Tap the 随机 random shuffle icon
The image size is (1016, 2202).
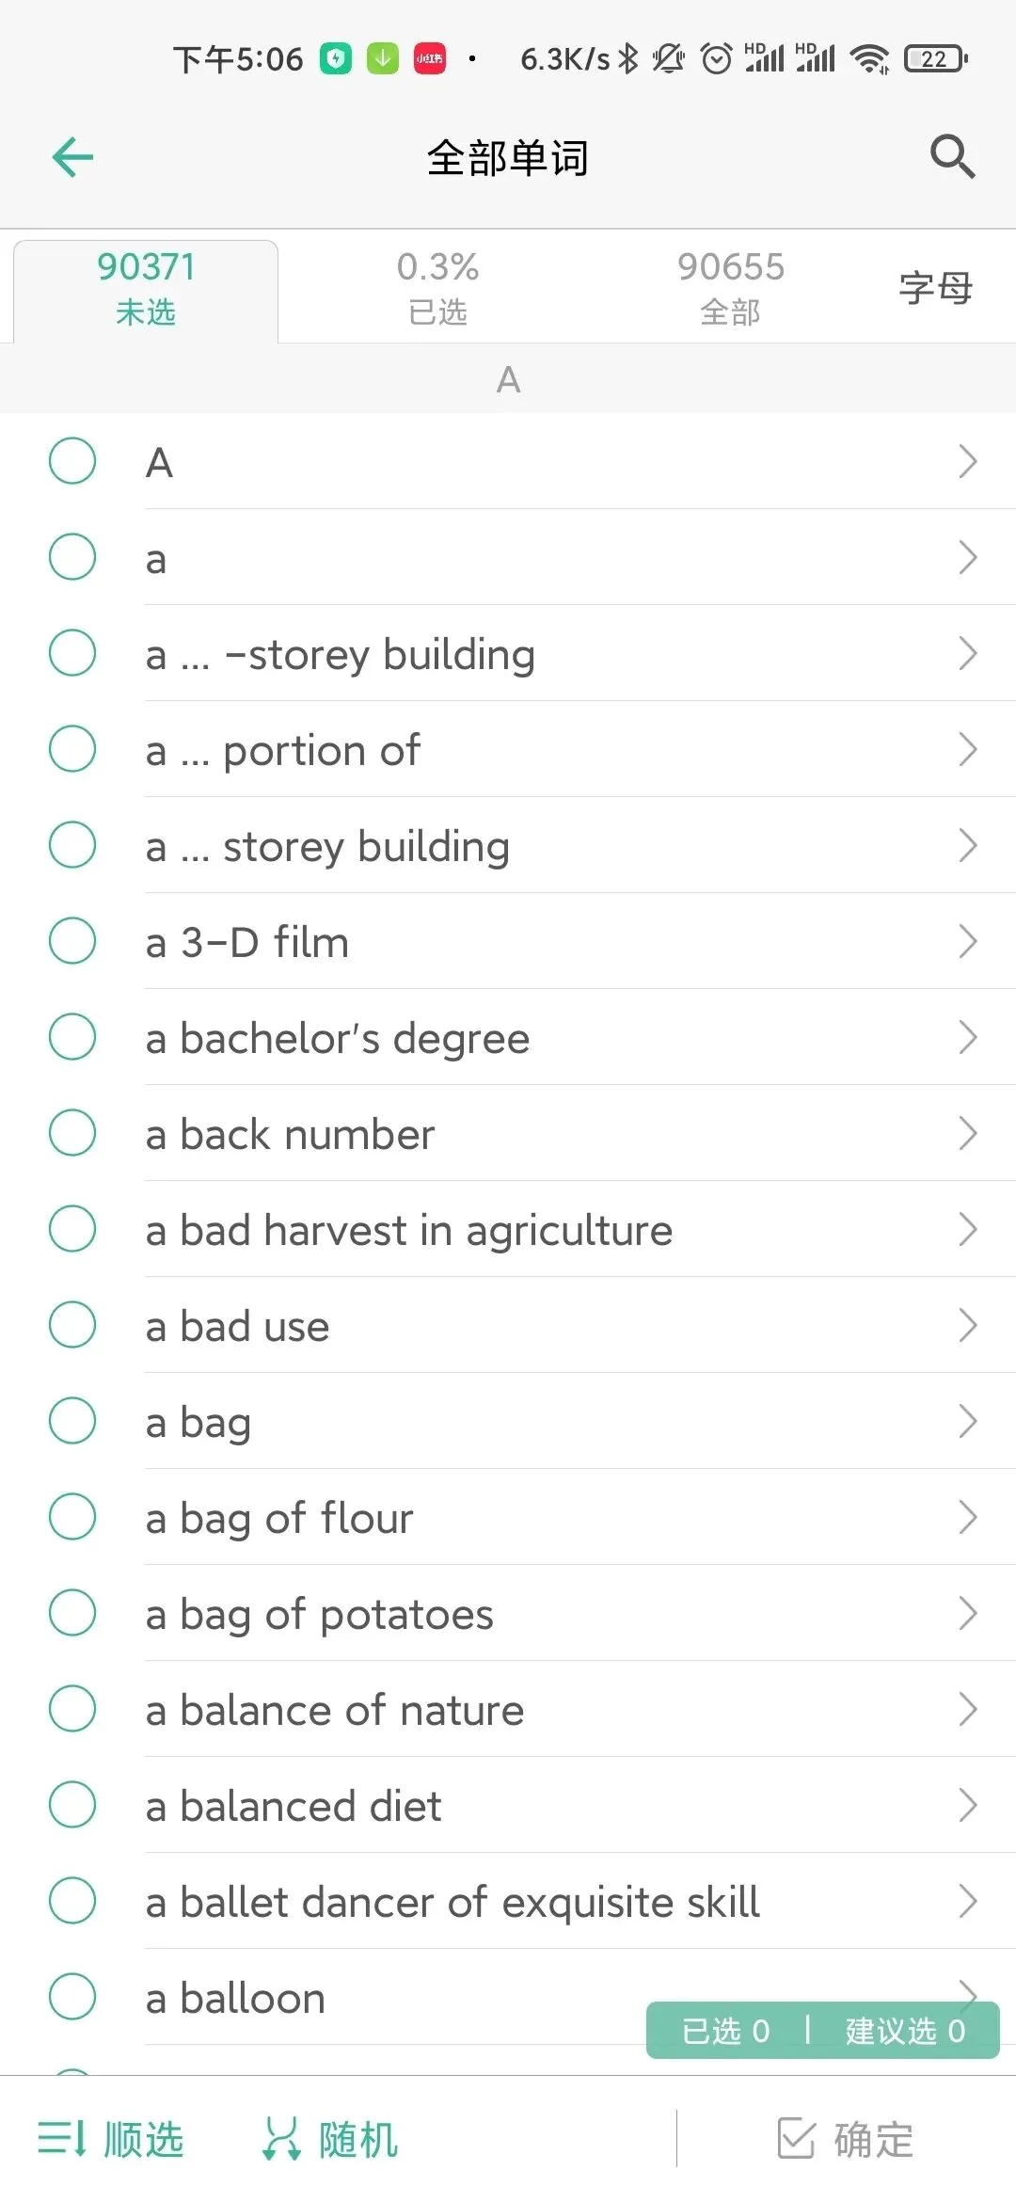(x=280, y=2138)
